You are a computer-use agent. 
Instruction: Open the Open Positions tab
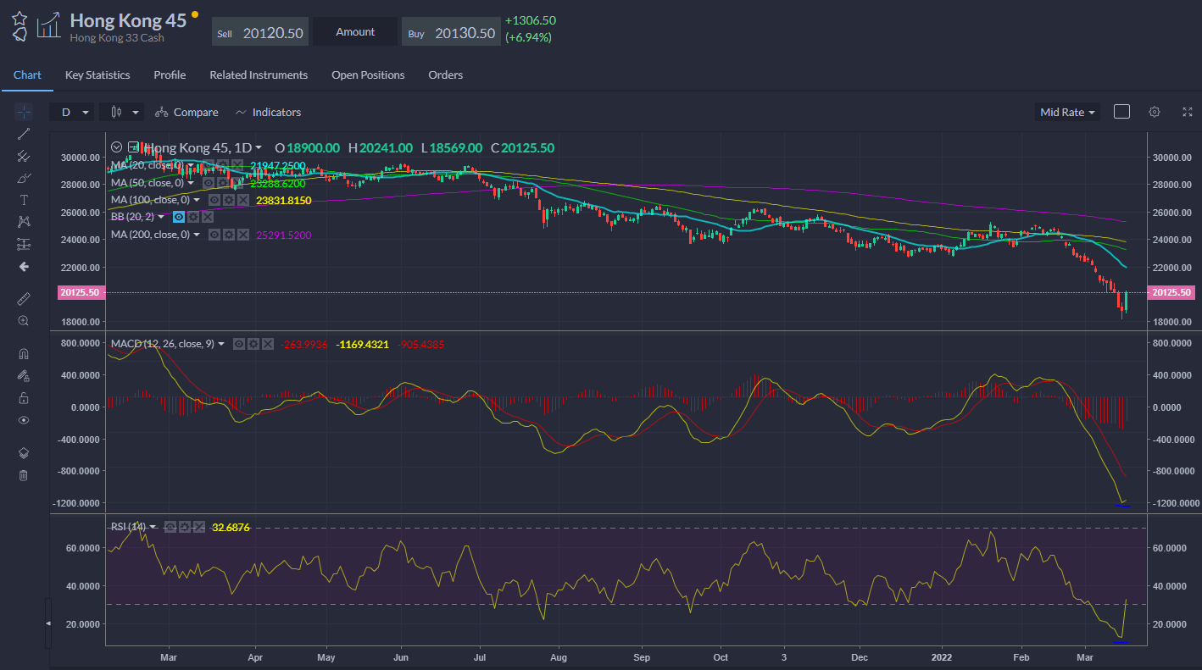(368, 75)
